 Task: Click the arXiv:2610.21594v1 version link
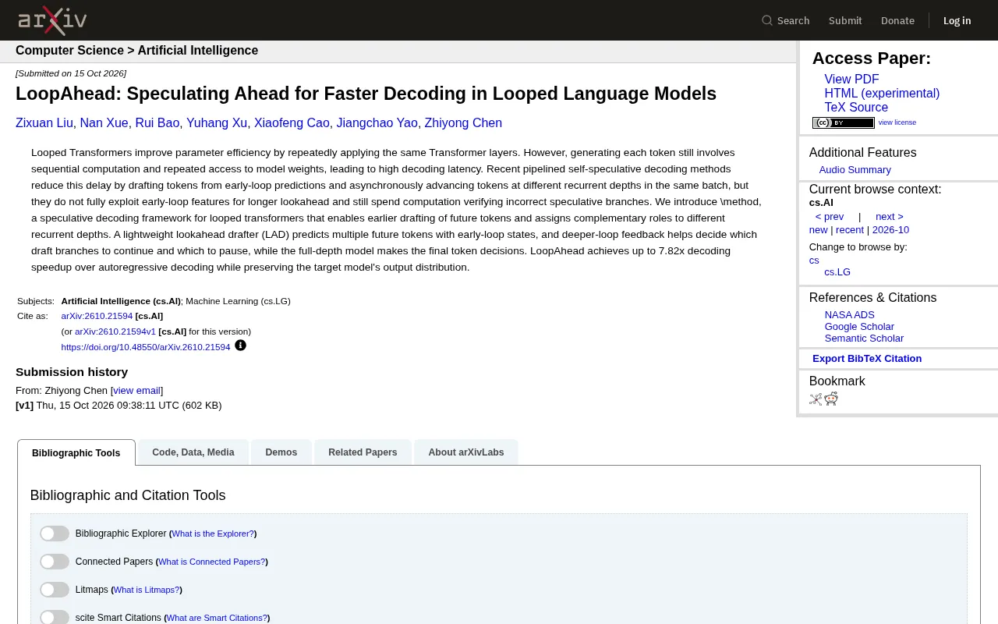pyautogui.click(x=115, y=331)
